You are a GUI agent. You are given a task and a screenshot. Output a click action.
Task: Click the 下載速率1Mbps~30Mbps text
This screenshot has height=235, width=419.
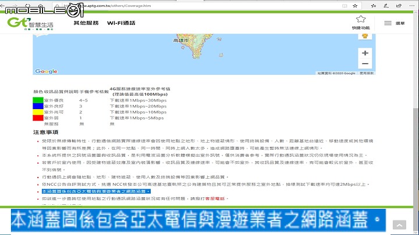point(138,100)
